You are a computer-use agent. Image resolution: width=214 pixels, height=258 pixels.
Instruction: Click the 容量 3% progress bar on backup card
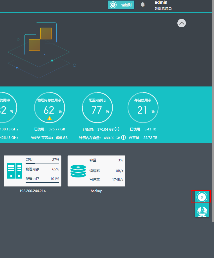(106, 164)
